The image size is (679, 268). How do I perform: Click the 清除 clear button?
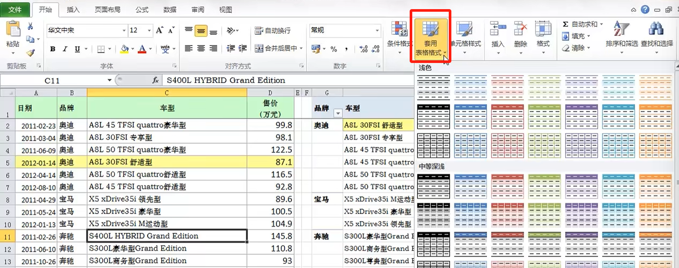(576, 48)
